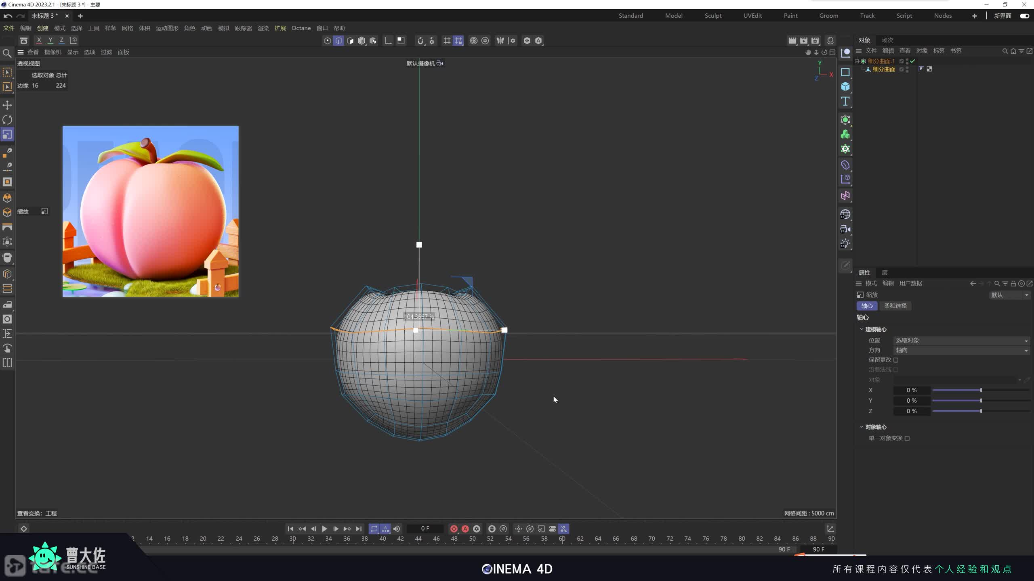
Task: Click the Scale tool icon
Action: coord(7,134)
